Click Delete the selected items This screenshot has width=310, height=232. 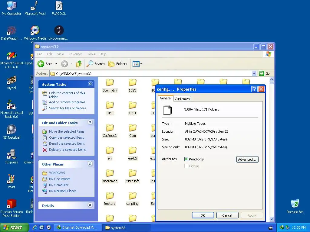pyautogui.click(x=67, y=150)
